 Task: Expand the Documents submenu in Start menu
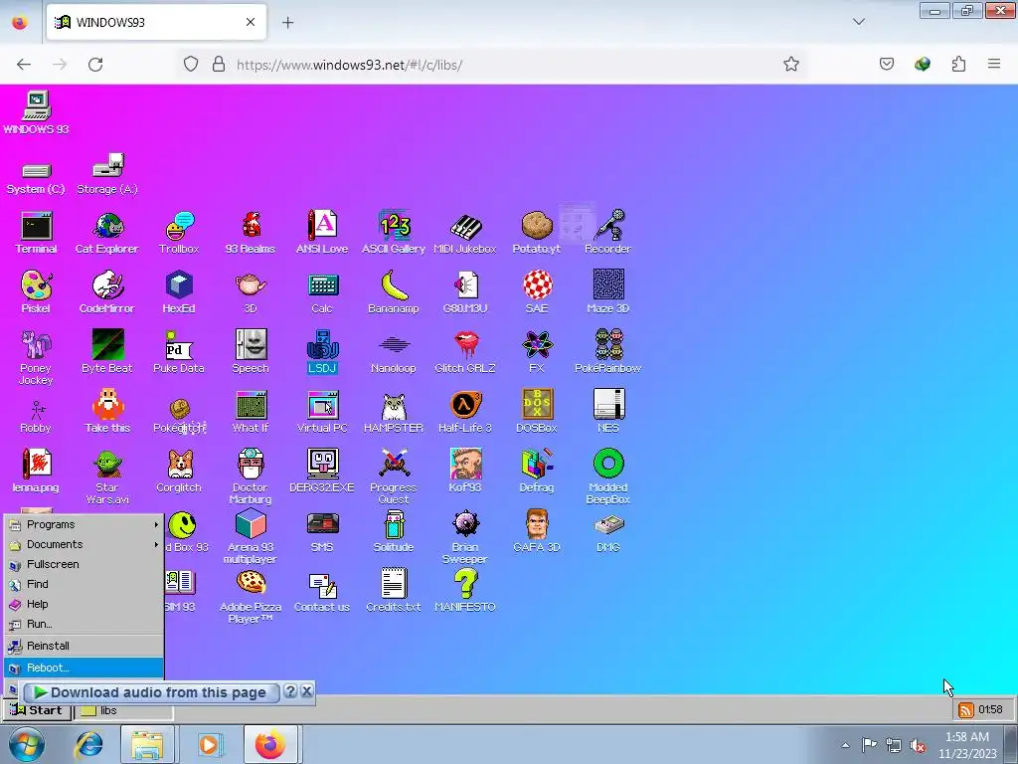(x=84, y=544)
